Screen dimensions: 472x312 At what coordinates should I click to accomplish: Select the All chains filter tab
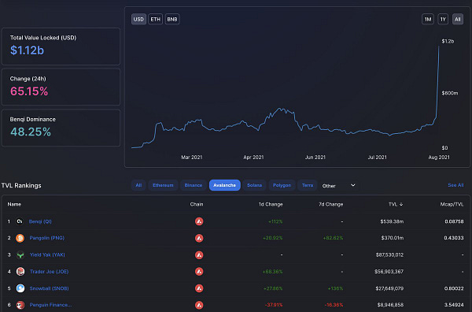click(x=138, y=185)
